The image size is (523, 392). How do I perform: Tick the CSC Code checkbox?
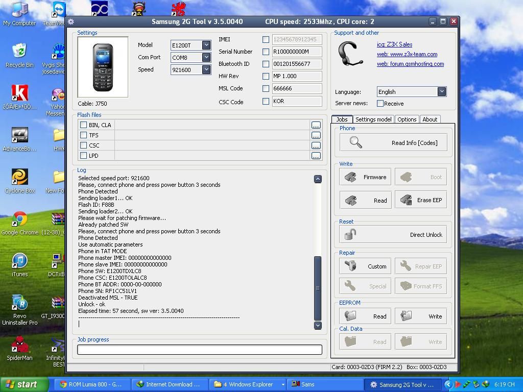click(x=266, y=101)
